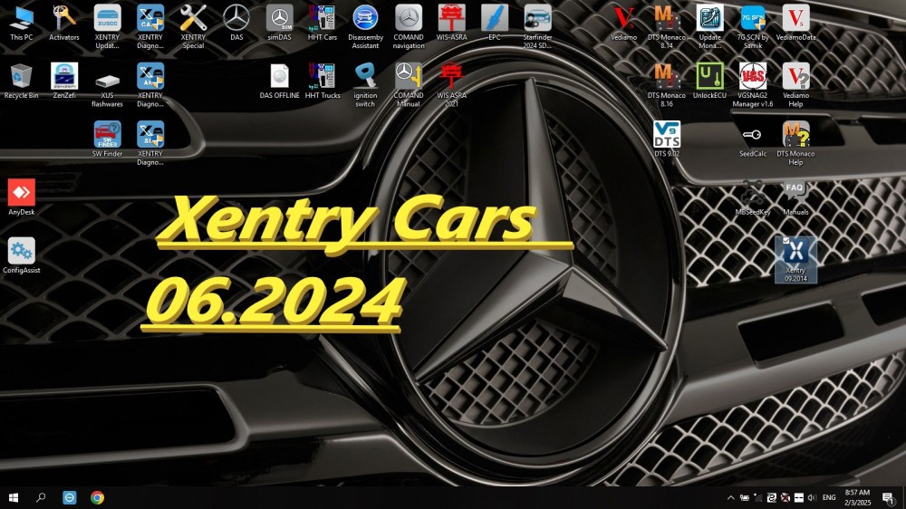Open the ENG language selector in taskbar
Image resolution: width=906 pixels, height=509 pixels.
tap(829, 497)
